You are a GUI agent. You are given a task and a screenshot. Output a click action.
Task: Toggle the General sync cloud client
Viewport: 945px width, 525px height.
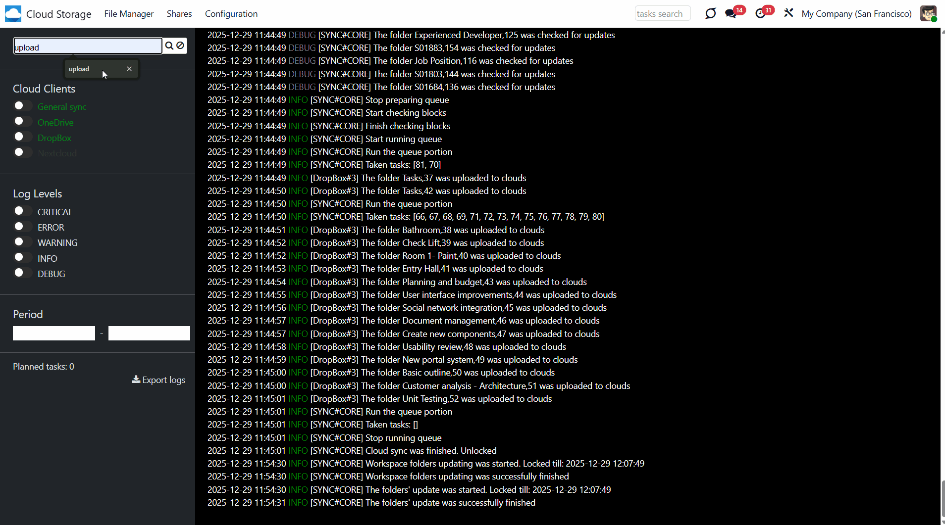tap(23, 106)
